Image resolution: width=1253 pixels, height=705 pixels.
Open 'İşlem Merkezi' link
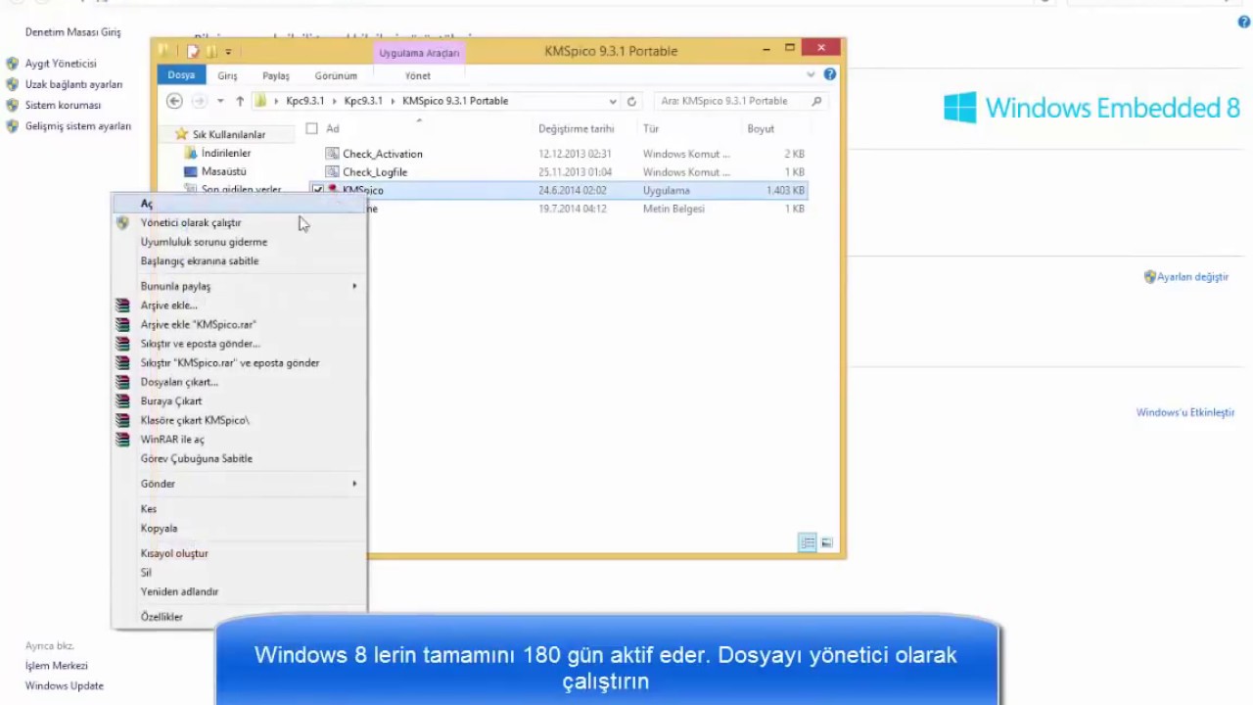pos(57,666)
